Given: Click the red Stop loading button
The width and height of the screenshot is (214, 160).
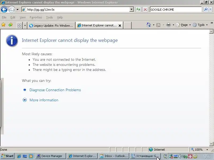Looking at the screenshot, I should pos(145,9).
